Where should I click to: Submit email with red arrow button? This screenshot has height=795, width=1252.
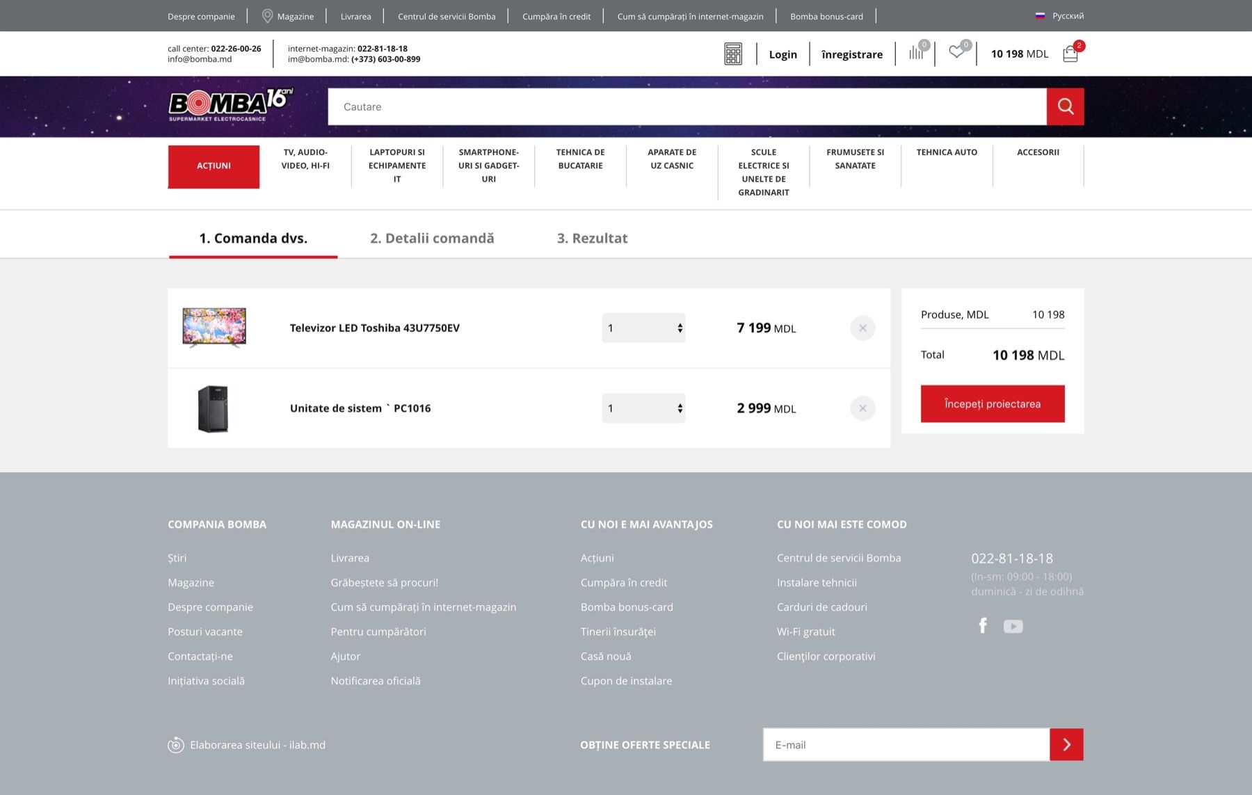point(1066,745)
